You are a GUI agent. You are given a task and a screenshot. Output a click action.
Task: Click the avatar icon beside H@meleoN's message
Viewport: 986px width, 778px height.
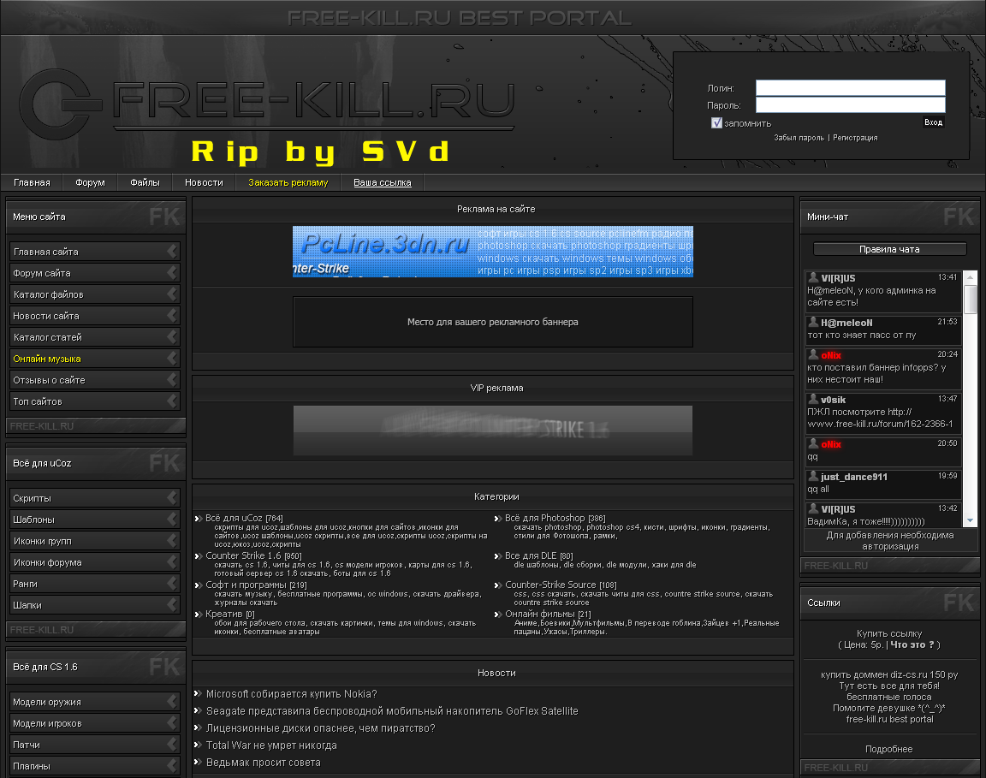point(813,323)
